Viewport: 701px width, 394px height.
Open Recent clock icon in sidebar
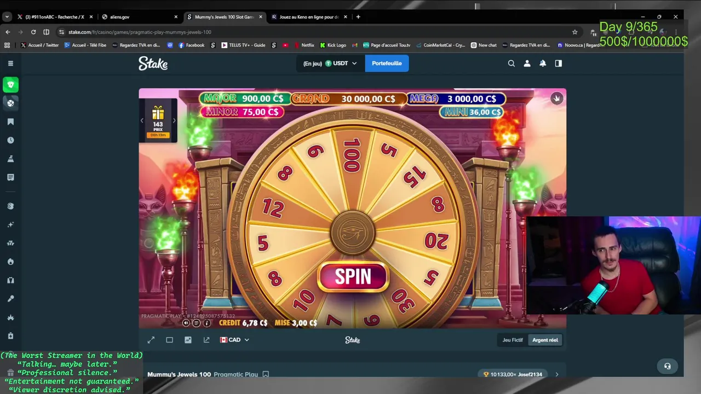click(x=10, y=140)
